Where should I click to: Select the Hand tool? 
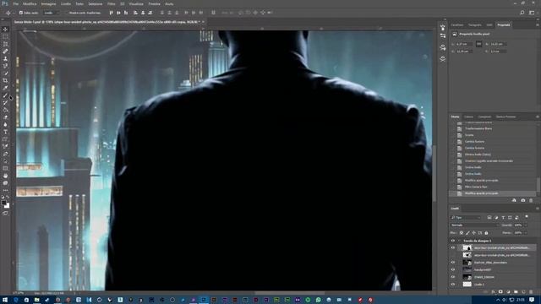(5, 176)
